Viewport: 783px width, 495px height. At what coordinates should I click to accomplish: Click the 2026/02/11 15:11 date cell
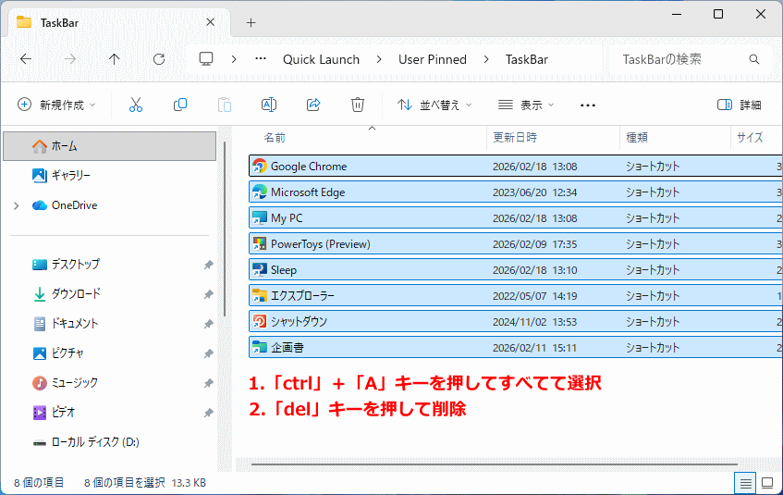coord(535,348)
